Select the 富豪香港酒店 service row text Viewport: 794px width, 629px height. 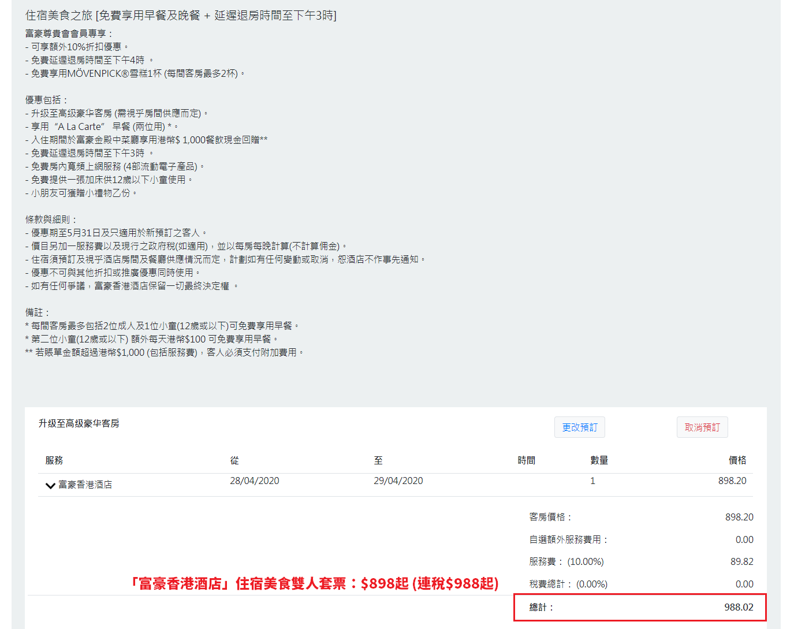(85, 485)
